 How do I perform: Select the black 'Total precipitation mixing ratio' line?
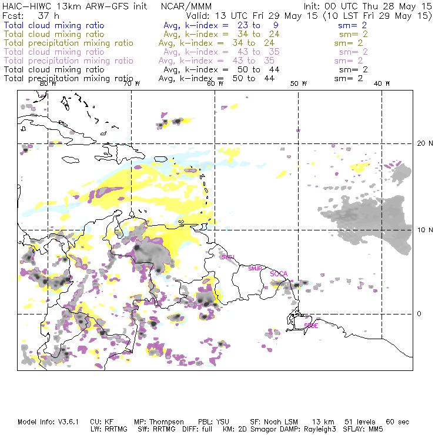[x=69, y=79]
